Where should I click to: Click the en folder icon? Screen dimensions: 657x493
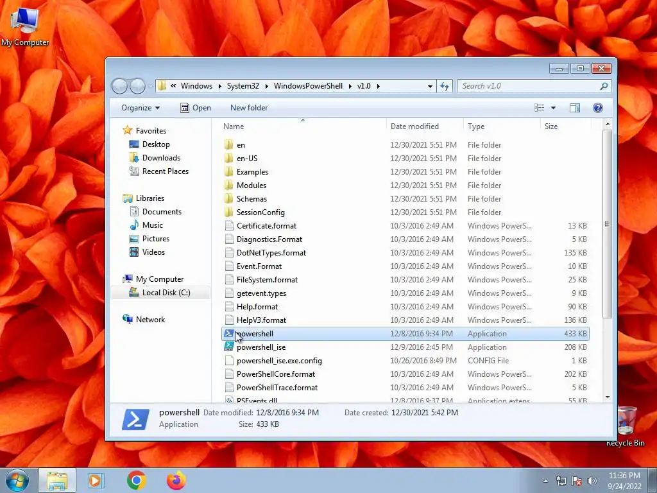coord(229,144)
